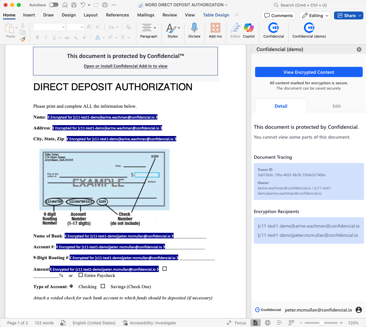Adjust the zoom slider handle

coord(322,323)
